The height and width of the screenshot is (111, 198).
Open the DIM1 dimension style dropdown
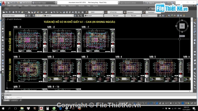coord(96,12)
